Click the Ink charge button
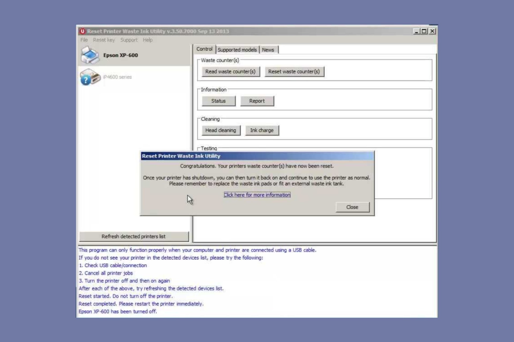Viewport: 514px width, 342px height. click(262, 130)
